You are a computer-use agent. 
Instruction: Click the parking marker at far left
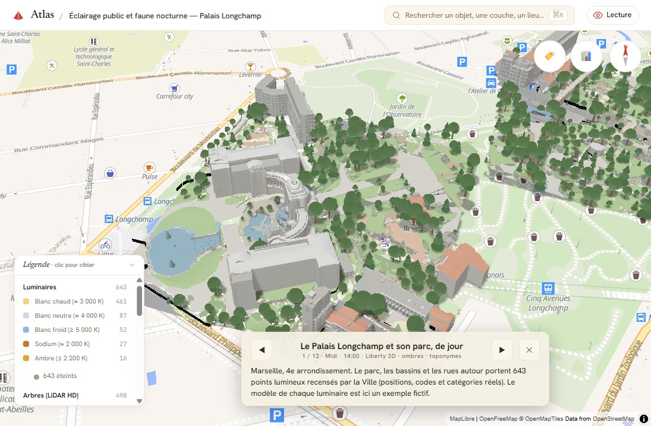(12, 69)
